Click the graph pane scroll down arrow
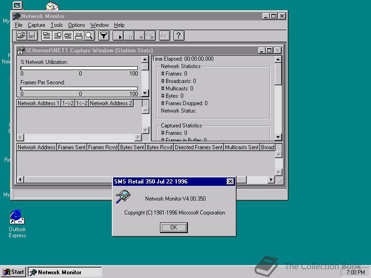The height and width of the screenshot is (278, 371). 145,93
